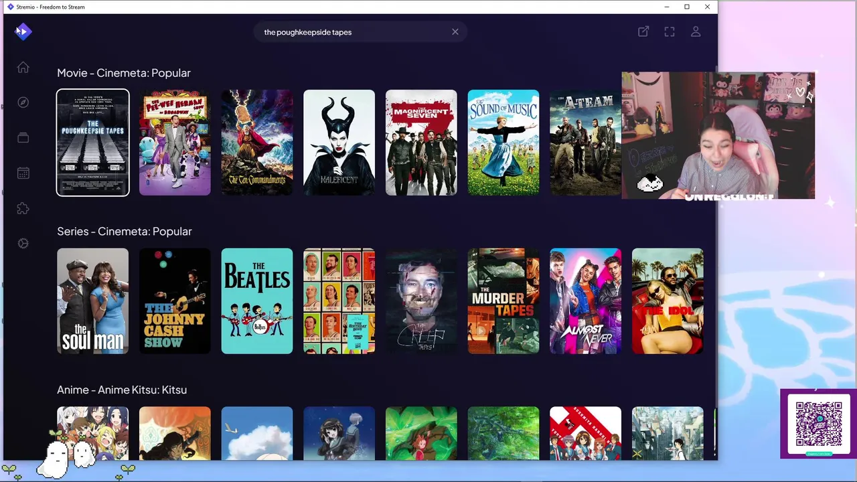Image resolution: width=857 pixels, height=482 pixels.
Task: Open the Almost Never series poster
Action: pos(586,301)
